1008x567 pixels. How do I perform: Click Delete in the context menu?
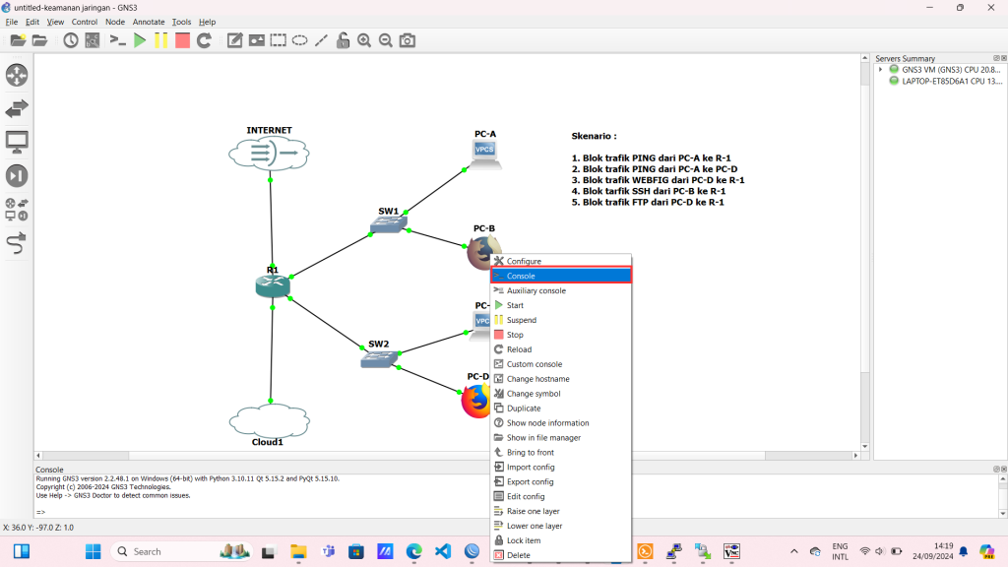coord(518,555)
